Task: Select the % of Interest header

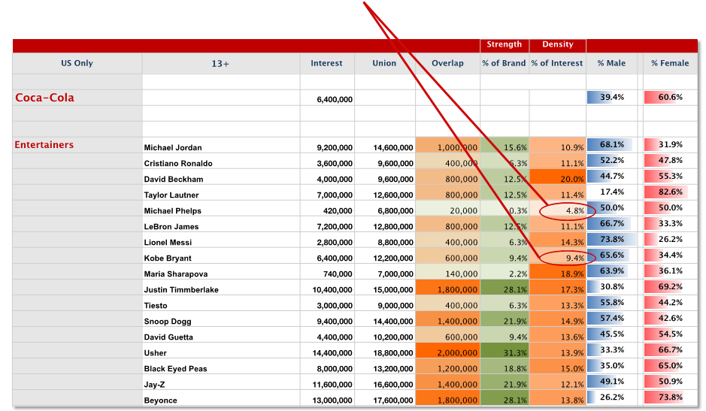Action: (557, 63)
